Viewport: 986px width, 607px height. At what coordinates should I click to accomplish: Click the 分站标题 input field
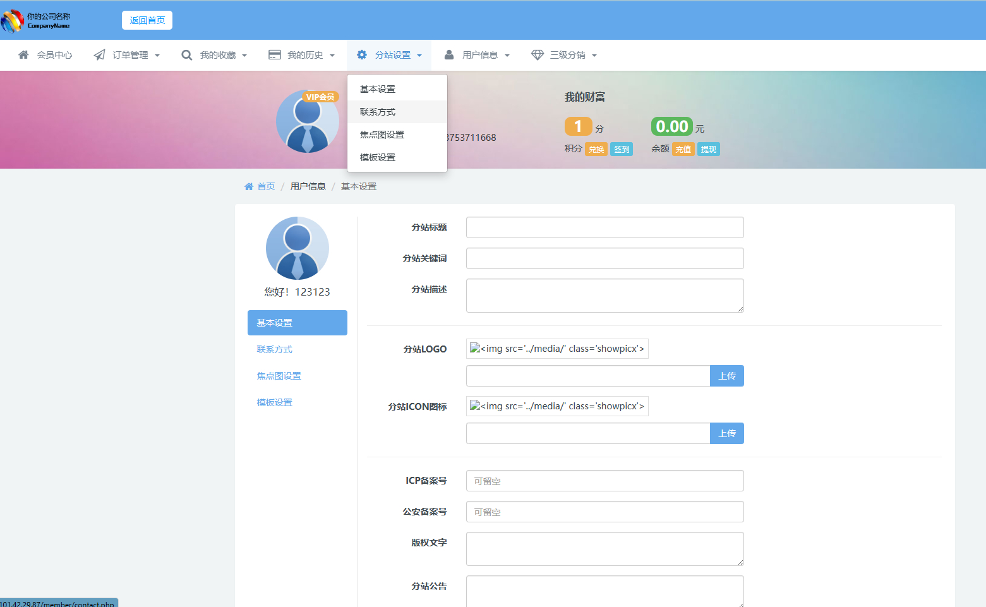pos(604,227)
